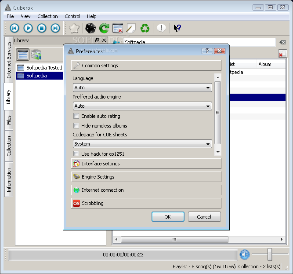Select the database stack icon in Library panel
This screenshot has width=293, height=274.
tap(36, 55)
